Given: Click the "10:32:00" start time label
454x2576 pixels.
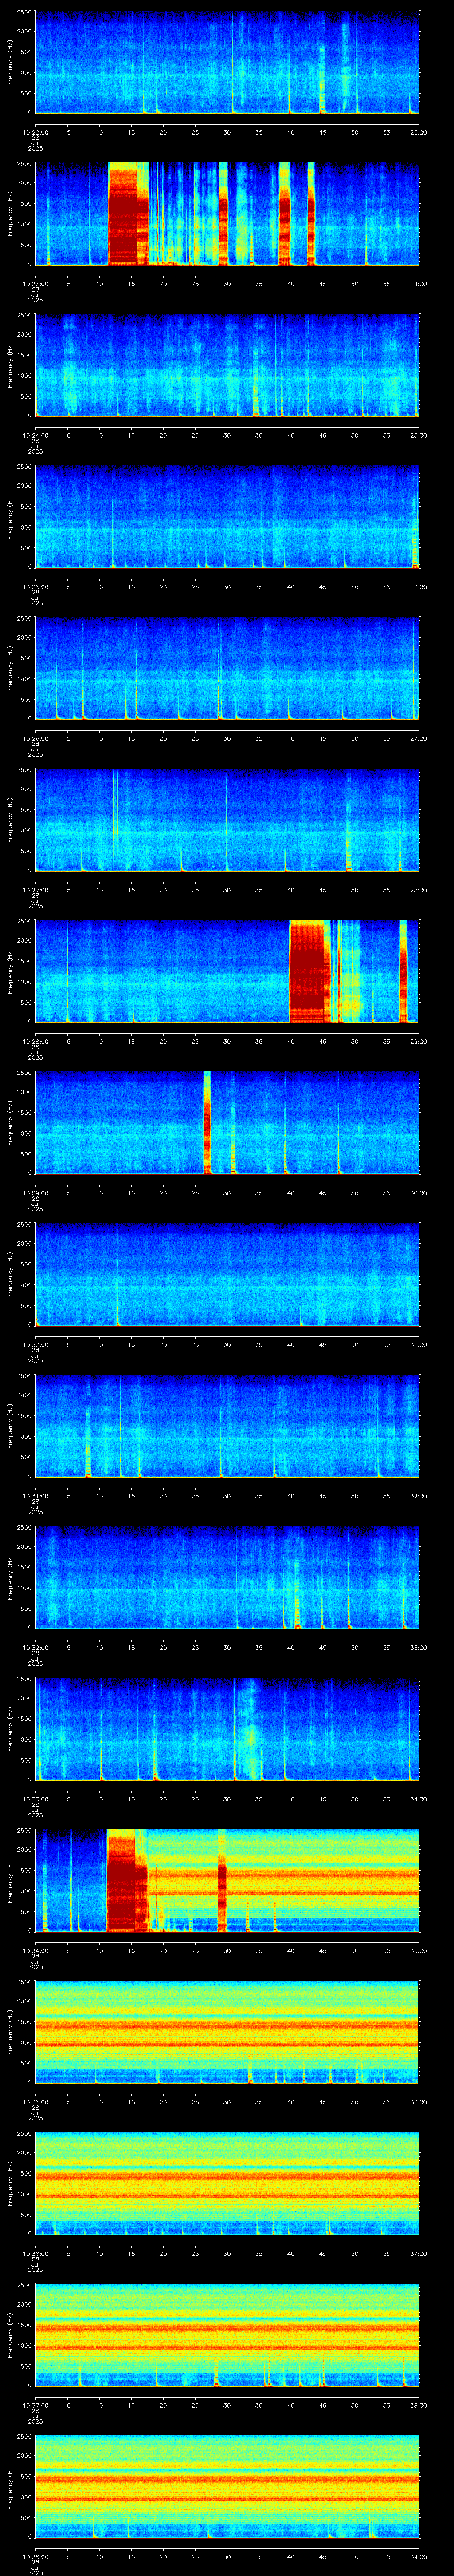Looking at the screenshot, I should [x=35, y=1647].
